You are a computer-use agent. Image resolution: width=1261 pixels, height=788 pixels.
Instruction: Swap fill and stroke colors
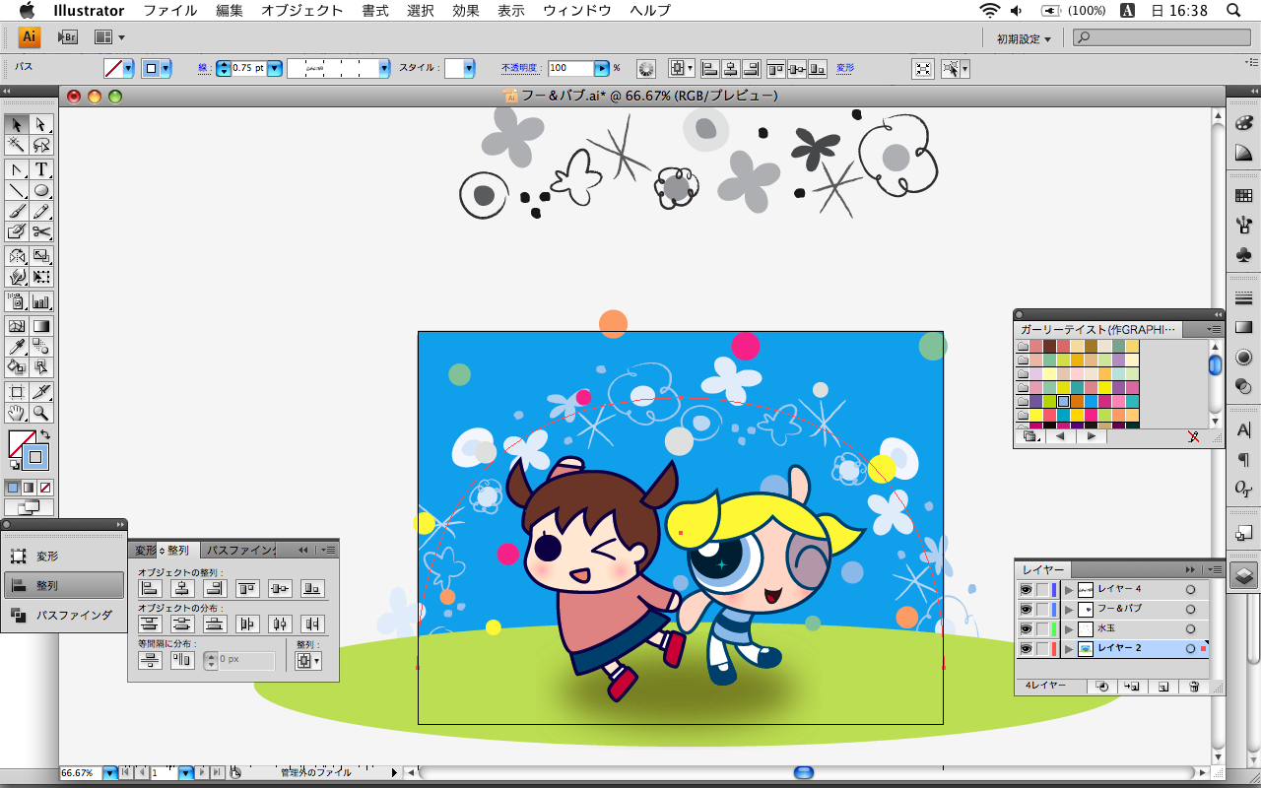coord(45,434)
